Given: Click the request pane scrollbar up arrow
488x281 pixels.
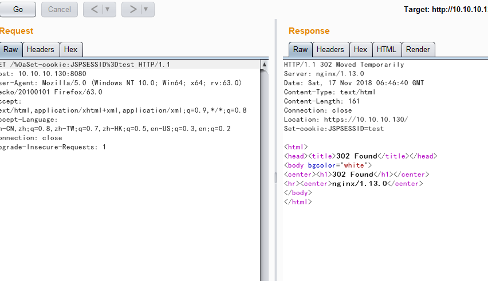Looking at the screenshot, I should click(264, 65).
